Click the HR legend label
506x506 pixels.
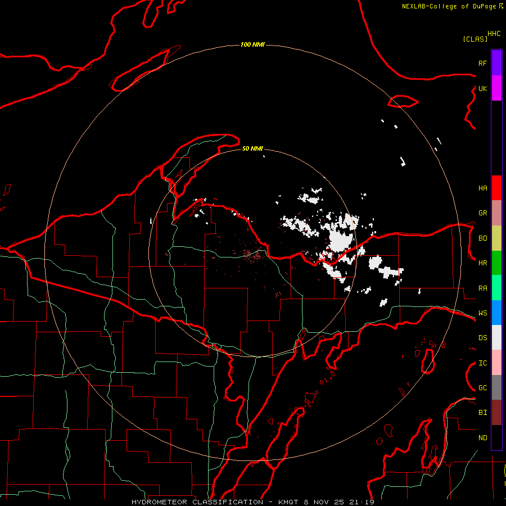coord(482,263)
